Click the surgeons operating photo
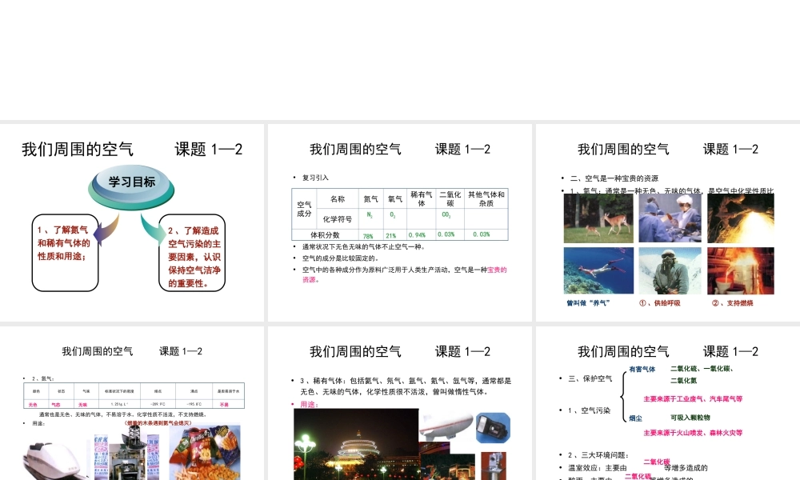 tap(670, 218)
